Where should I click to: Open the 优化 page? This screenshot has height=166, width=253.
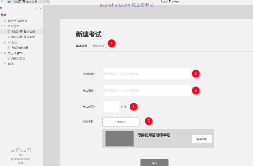11,64
